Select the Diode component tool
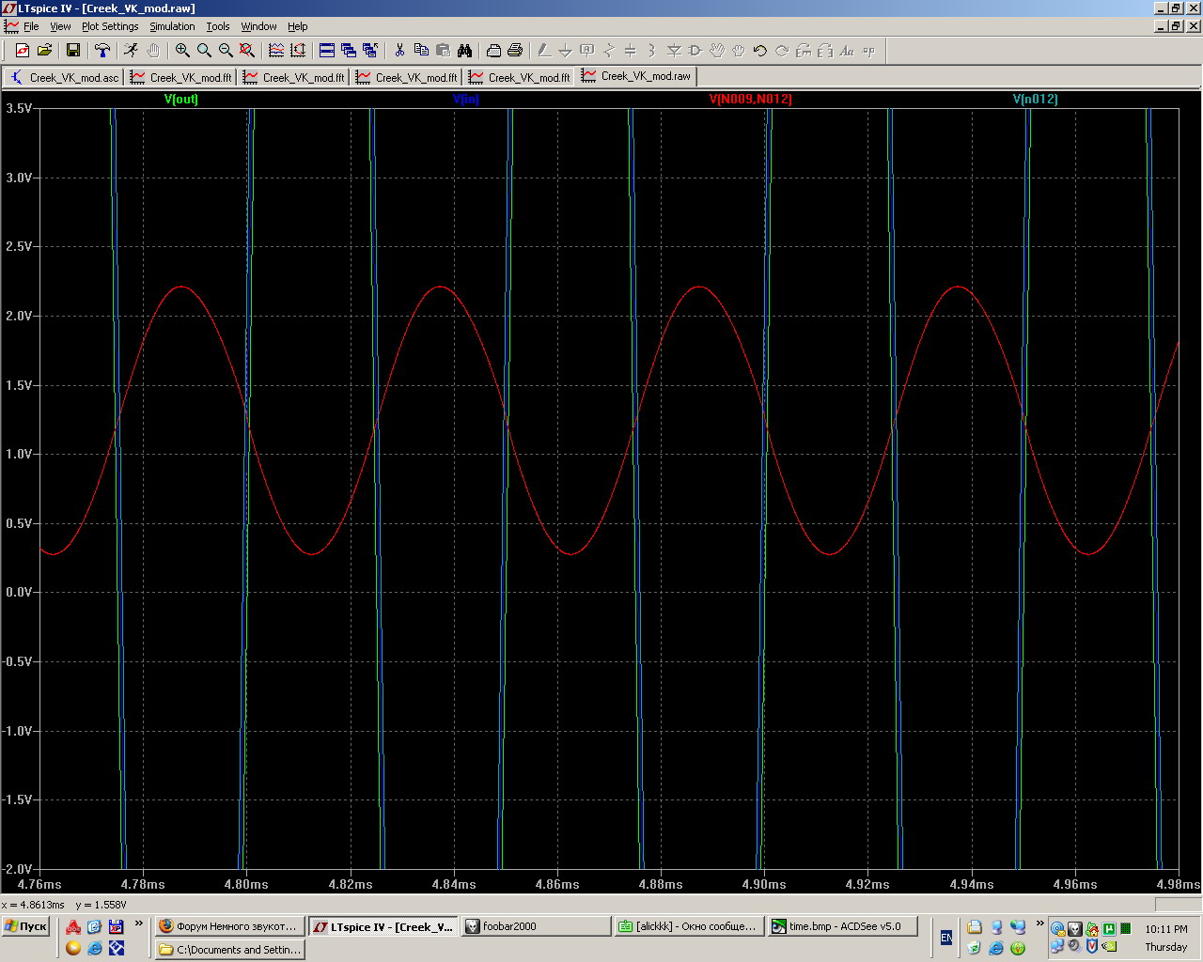This screenshot has height=962, width=1203. tap(674, 51)
